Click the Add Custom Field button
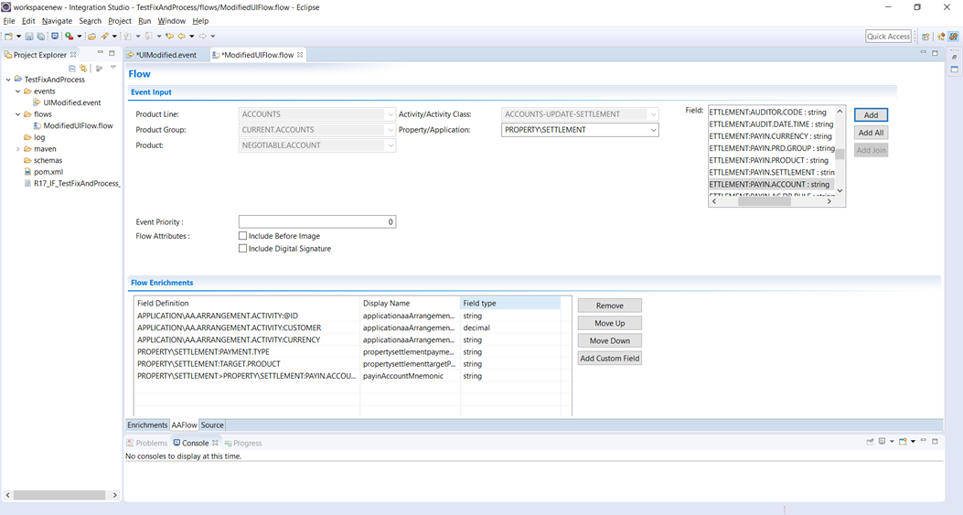This screenshot has height=515, width=963. pyautogui.click(x=609, y=359)
